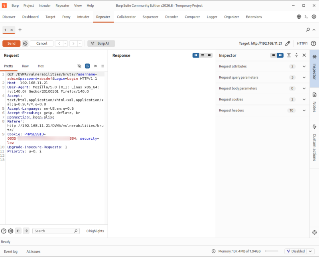
Task: Click the memory info icon
Action: [213, 251]
